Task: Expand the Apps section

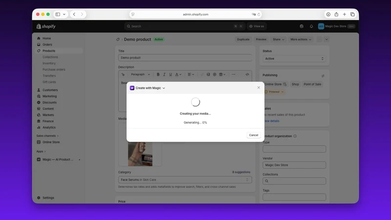Action: click(x=41, y=152)
